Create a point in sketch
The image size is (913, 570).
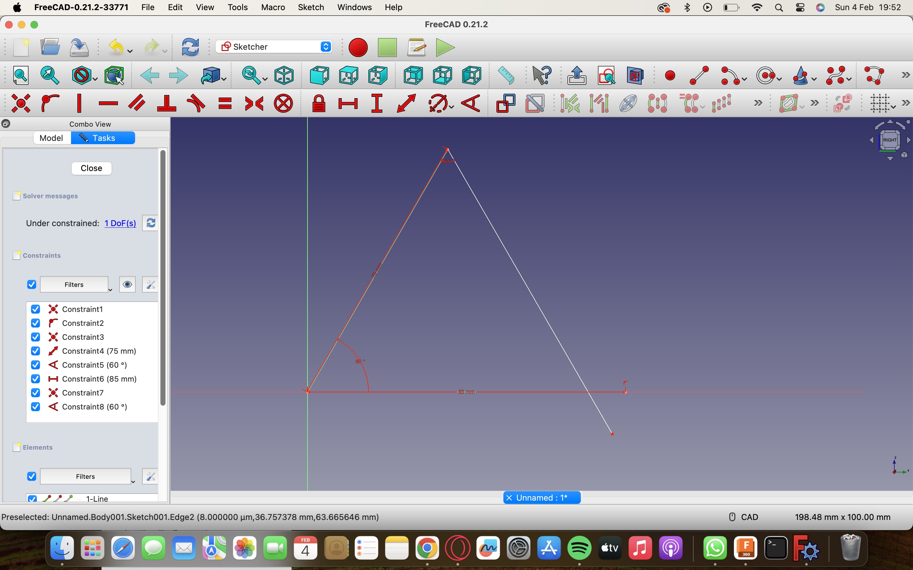pyautogui.click(x=670, y=76)
